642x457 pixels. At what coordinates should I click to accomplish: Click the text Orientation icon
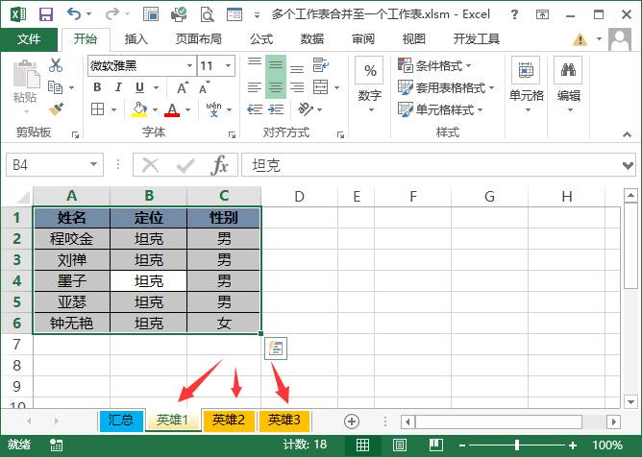(x=306, y=109)
